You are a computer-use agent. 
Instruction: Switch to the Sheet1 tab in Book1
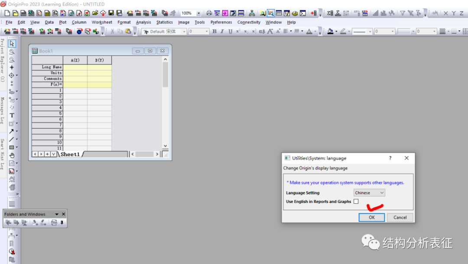pyautogui.click(x=70, y=154)
